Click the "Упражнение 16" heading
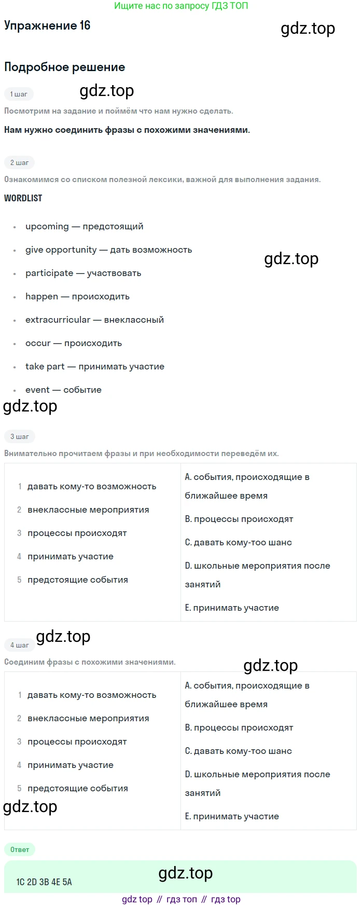 click(x=47, y=25)
